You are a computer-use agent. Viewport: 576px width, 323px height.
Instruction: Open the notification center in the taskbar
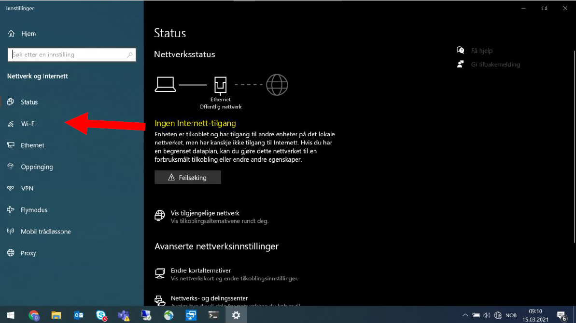(562, 315)
